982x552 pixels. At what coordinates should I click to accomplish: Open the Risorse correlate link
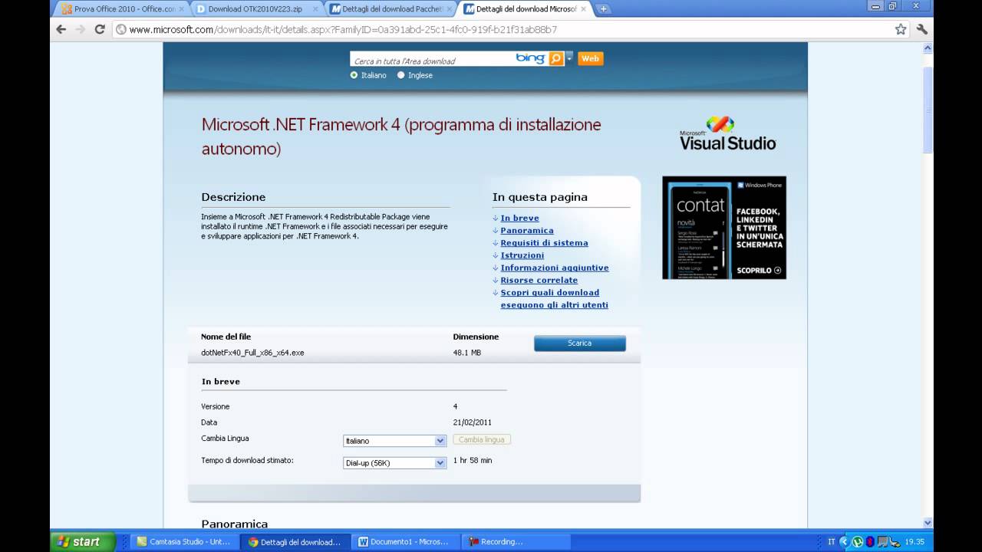539,280
